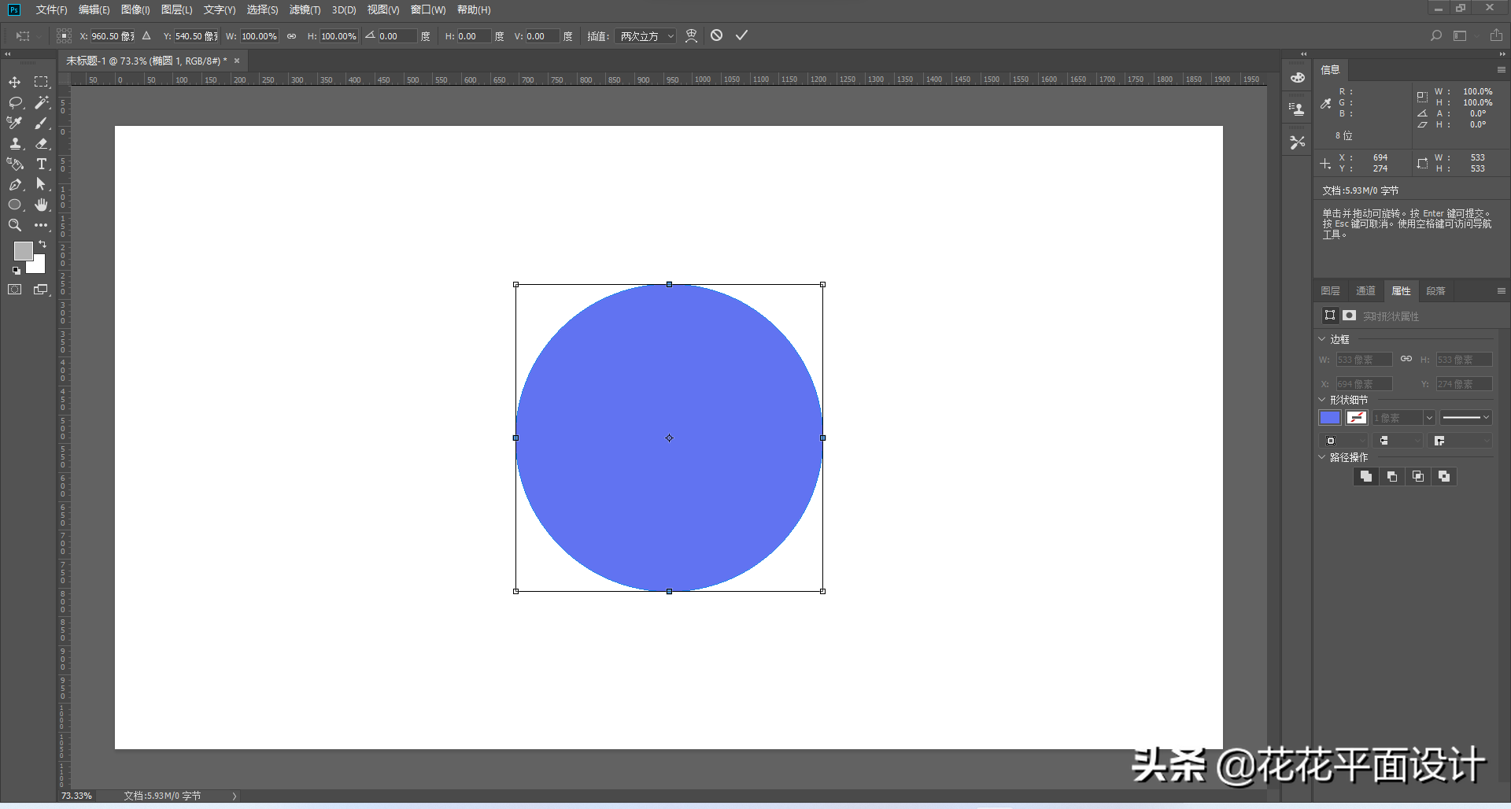Select the Move tool
This screenshot has height=809, width=1511.
(x=15, y=82)
